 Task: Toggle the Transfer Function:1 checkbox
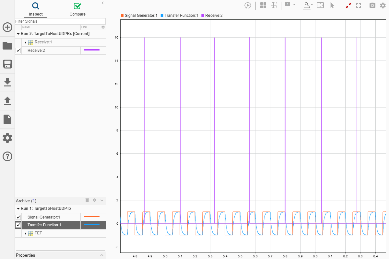click(x=18, y=225)
